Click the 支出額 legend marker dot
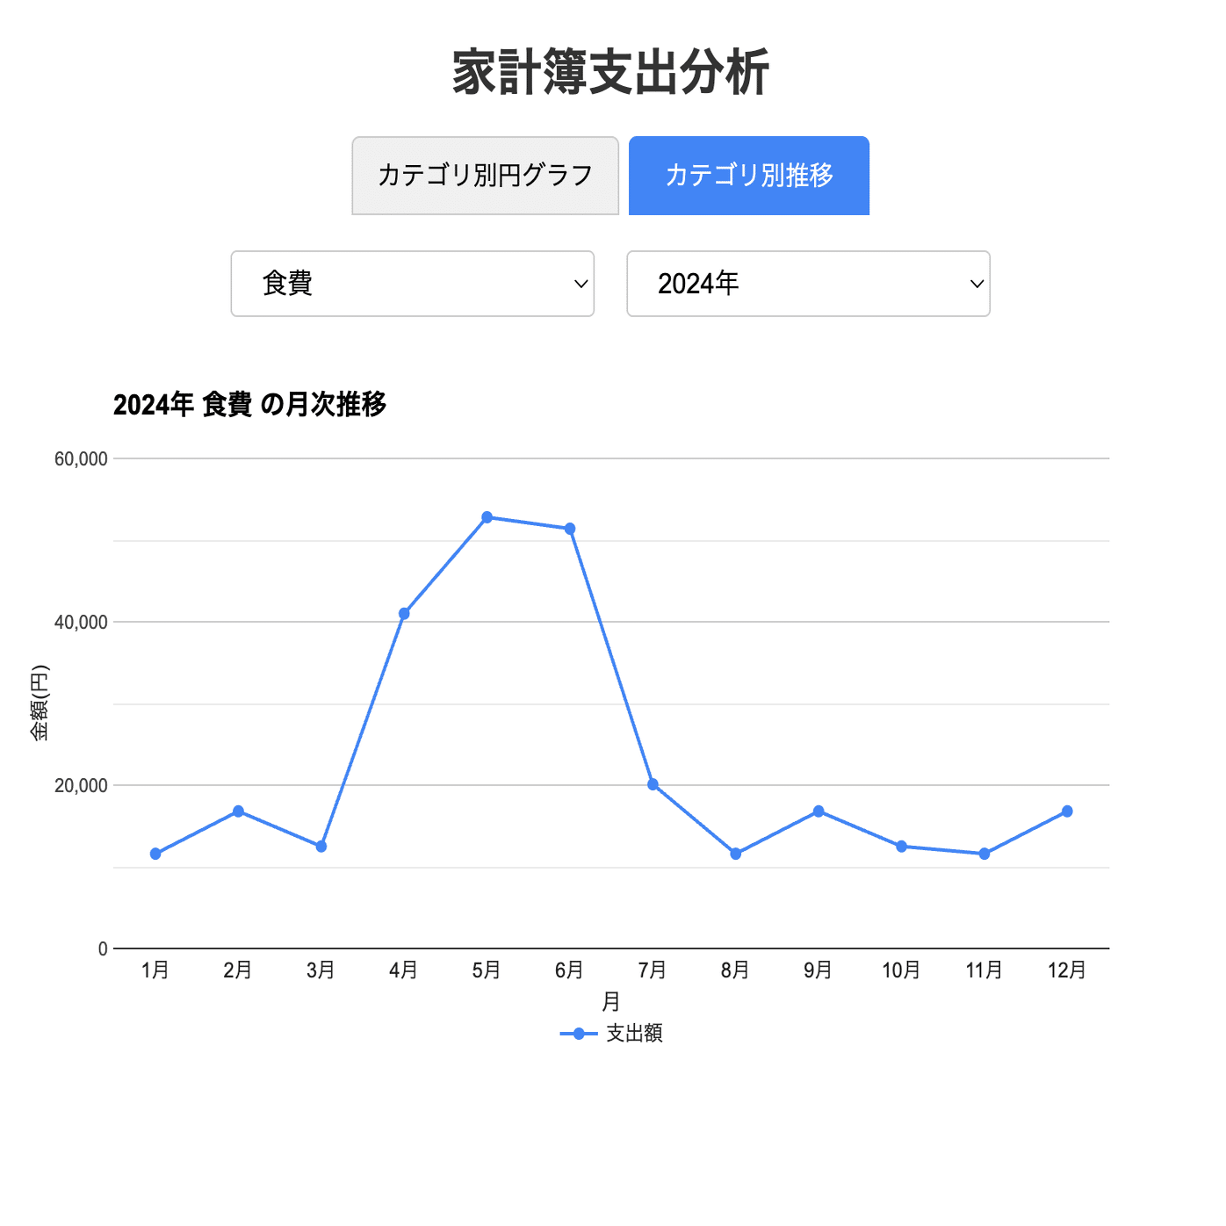 pos(578,1034)
